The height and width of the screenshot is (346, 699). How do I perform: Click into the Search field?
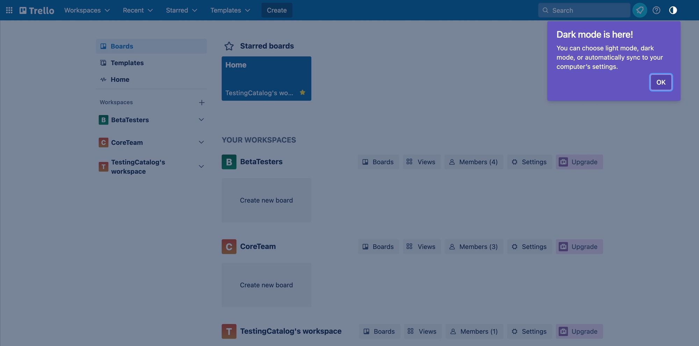(x=584, y=10)
